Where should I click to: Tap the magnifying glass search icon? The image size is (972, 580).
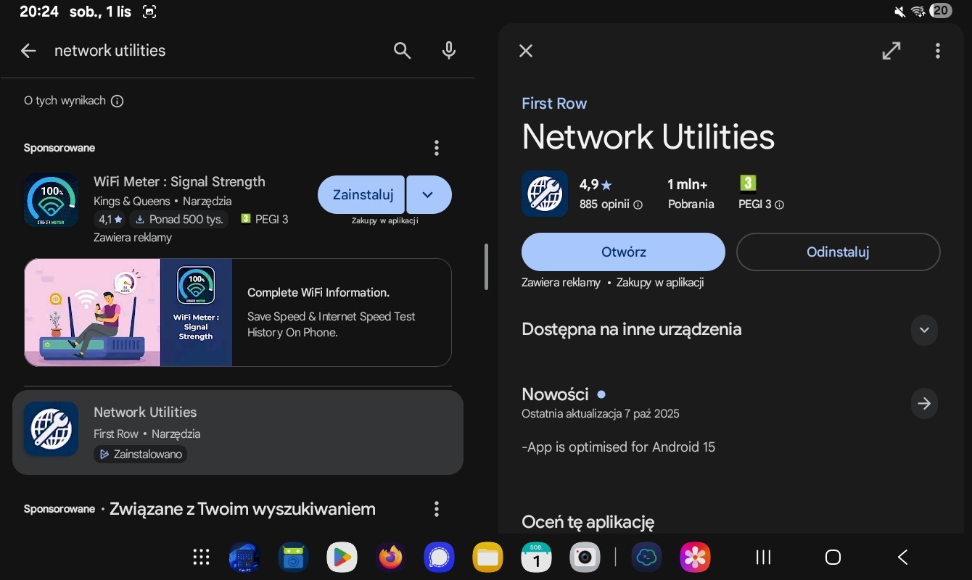[402, 51]
